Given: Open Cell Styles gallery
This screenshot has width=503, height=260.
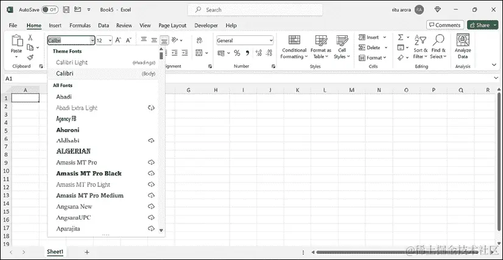Looking at the screenshot, I should [342, 47].
